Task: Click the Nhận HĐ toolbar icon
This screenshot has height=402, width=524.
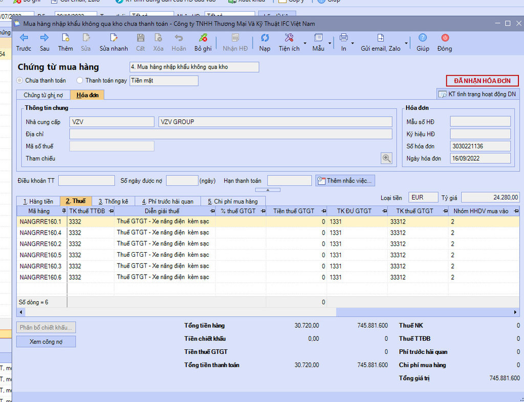Action: [x=235, y=38]
